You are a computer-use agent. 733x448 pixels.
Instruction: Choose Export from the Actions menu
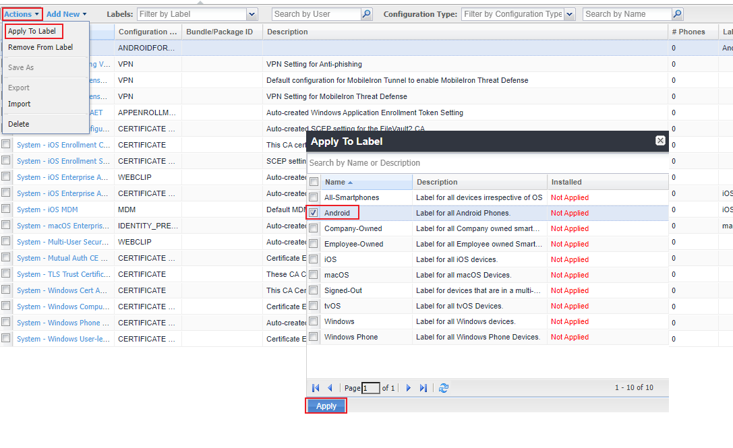click(x=18, y=88)
